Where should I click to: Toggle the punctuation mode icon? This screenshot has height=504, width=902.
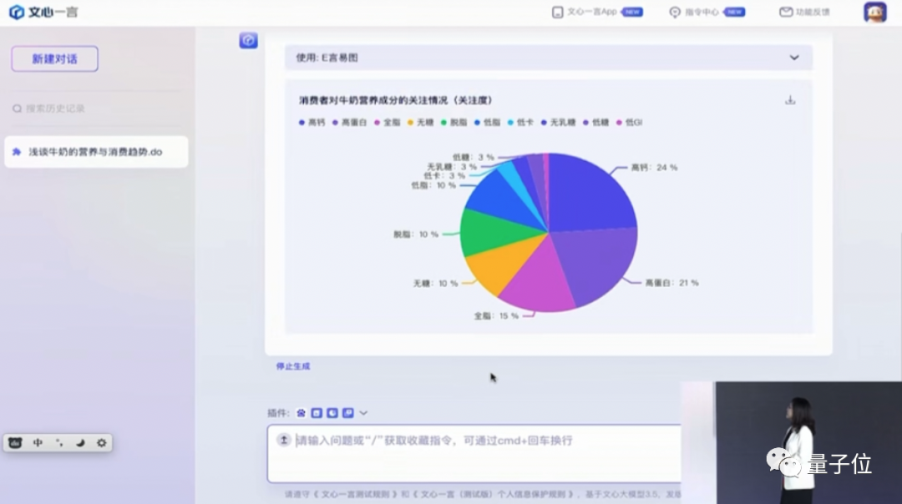58,442
